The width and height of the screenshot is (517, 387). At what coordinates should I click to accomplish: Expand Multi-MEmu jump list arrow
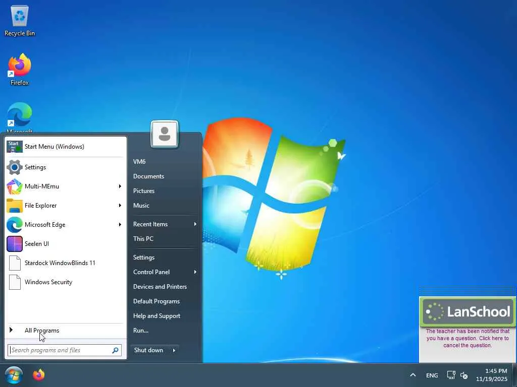pyautogui.click(x=120, y=186)
